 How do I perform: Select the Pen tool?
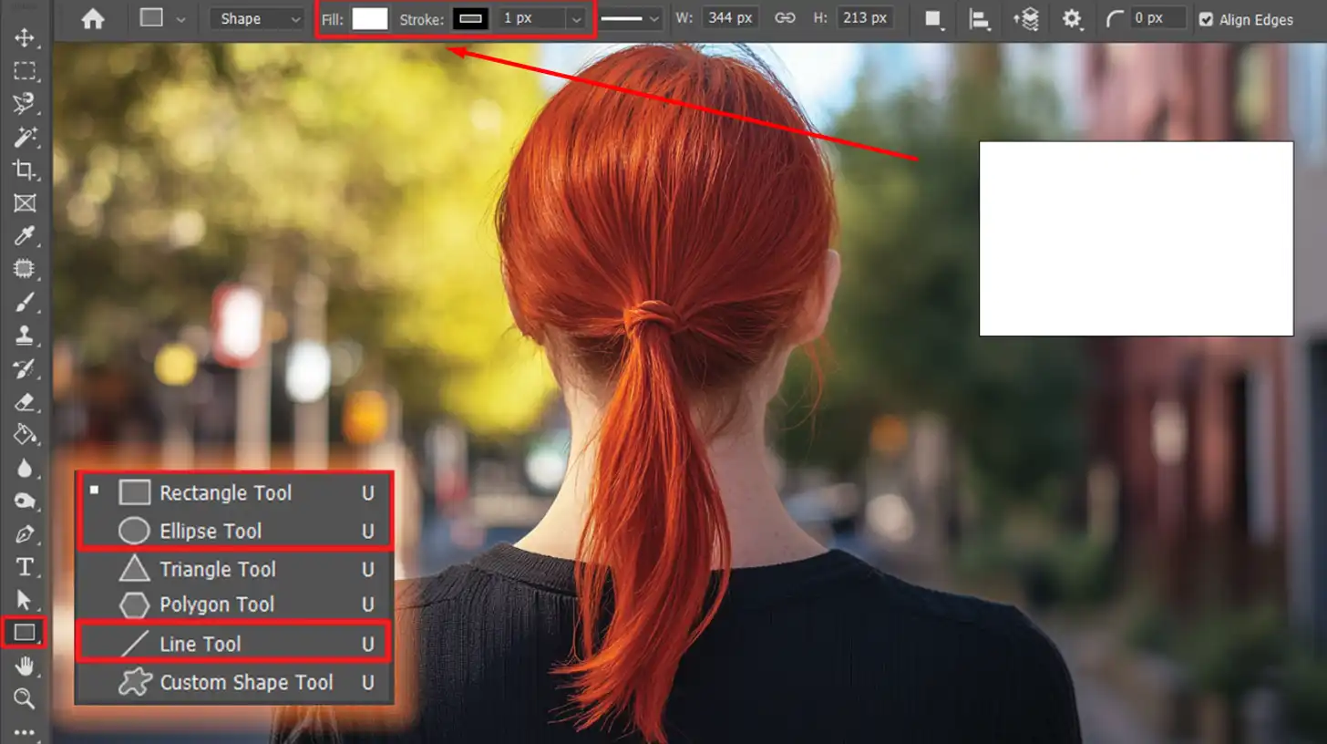tap(25, 533)
